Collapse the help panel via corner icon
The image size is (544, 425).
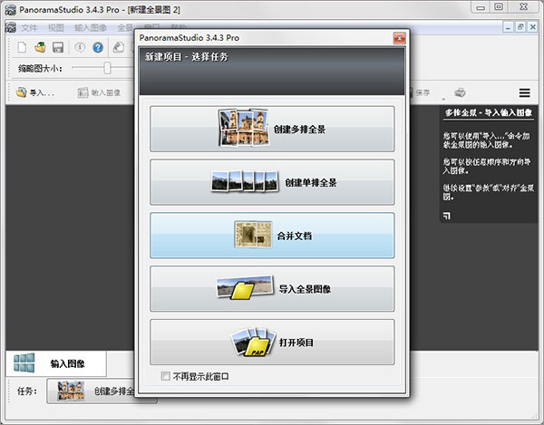click(x=446, y=216)
